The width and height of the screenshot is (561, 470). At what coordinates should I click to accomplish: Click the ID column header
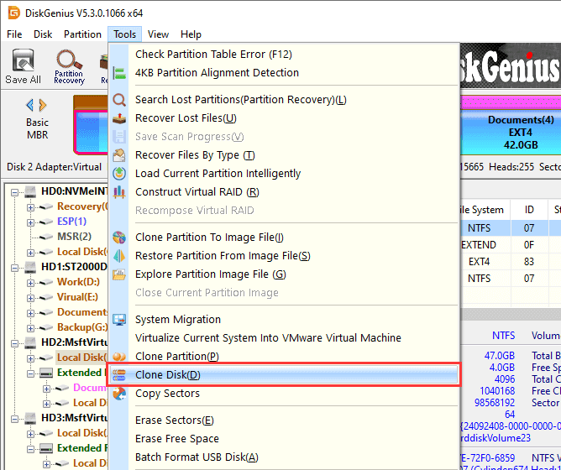coord(529,210)
